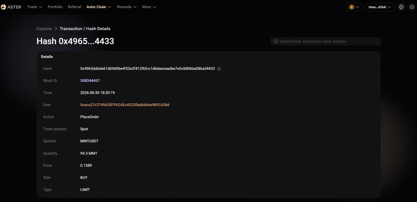Click the MMTUSDT symbol value

point(89,141)
